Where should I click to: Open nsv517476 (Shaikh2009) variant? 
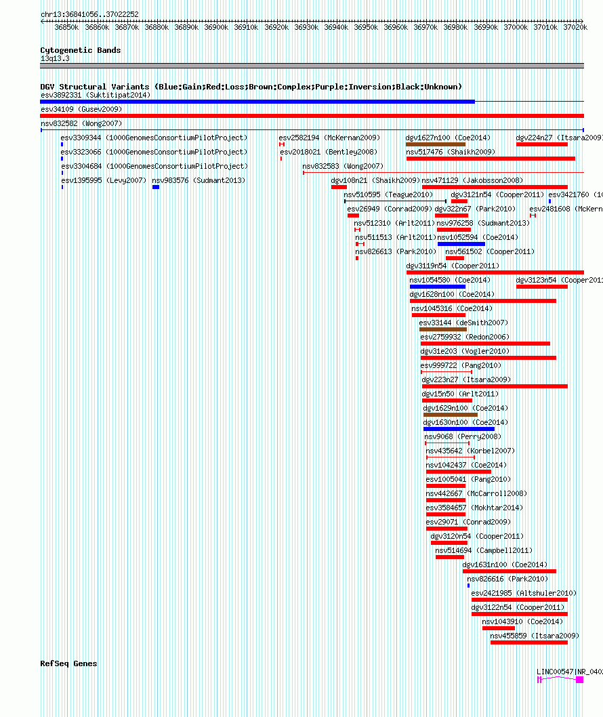coord(451,152)
